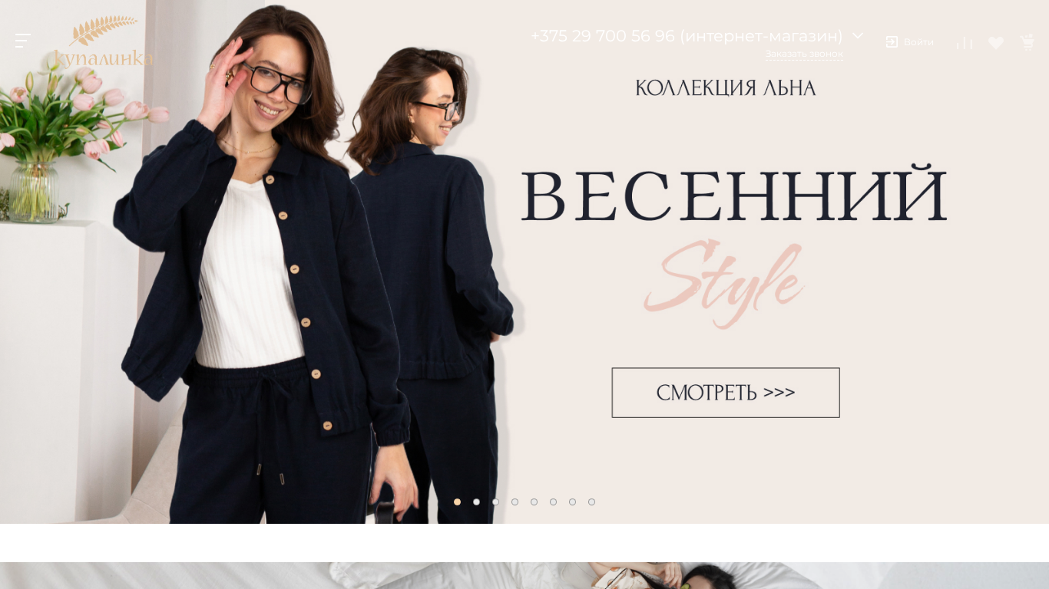The height and width of the screenshot is (589, 1049).
Task: Click the Войти login link
Action: click(918, 42)
